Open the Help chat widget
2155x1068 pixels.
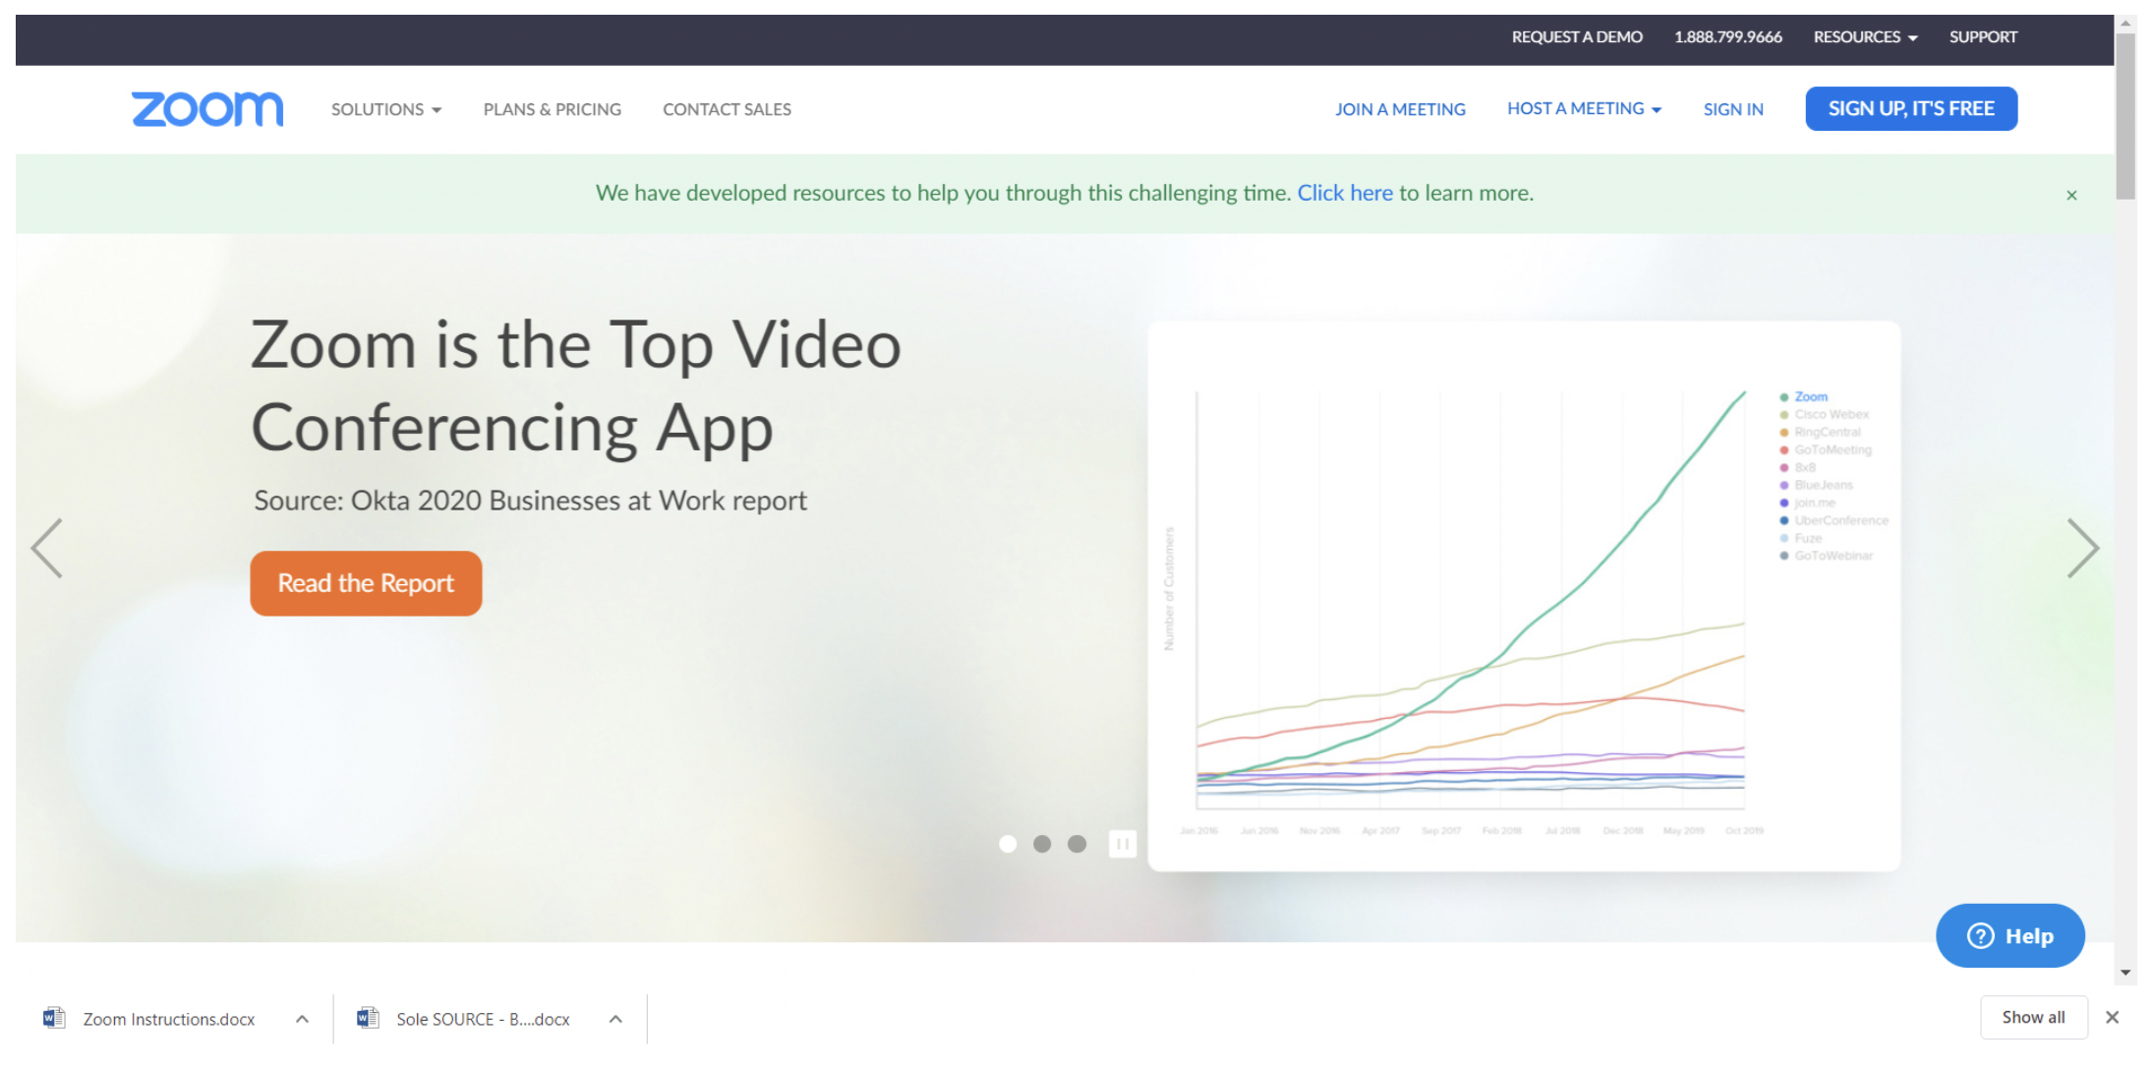pos(2010,935)
